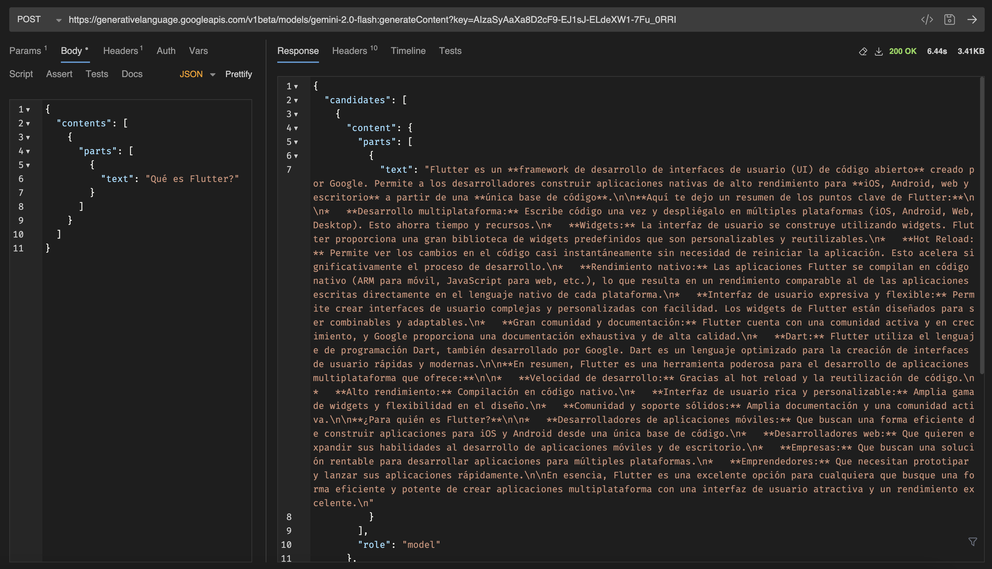Click the 6.44s response time

point(936,51)
